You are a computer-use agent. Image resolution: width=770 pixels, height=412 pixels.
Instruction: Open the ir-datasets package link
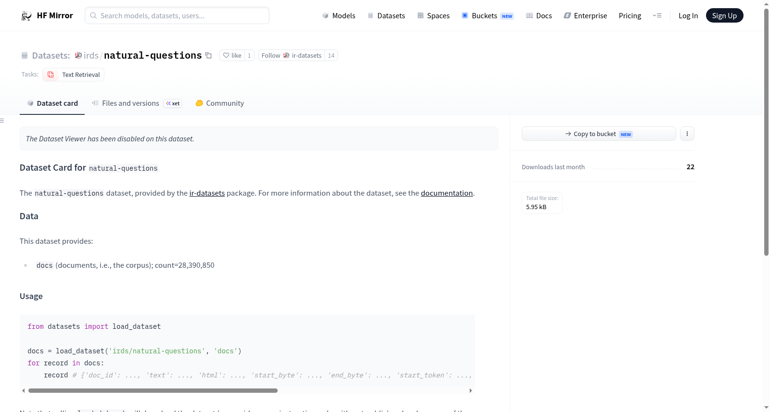click(207, 193)
